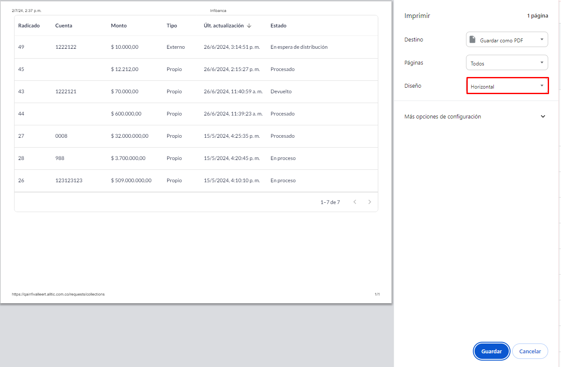Click the 'Tipo' column header
The image size is (561, 367).
click(172, 26)
